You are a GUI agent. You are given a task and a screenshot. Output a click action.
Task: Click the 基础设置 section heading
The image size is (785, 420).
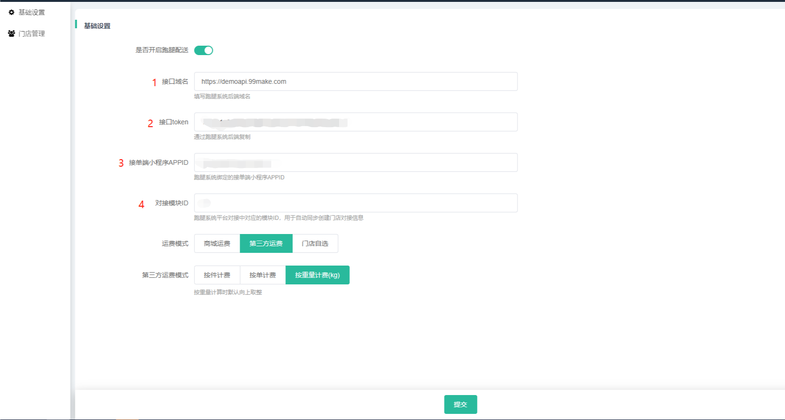[97, 26]
